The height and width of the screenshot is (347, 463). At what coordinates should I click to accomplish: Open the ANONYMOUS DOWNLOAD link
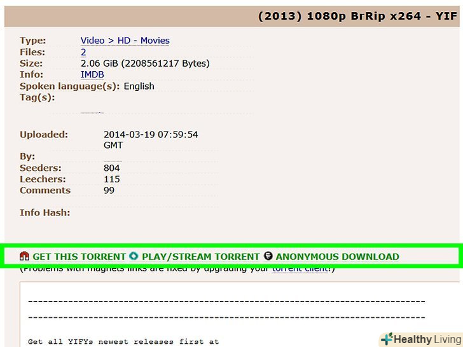338,257
